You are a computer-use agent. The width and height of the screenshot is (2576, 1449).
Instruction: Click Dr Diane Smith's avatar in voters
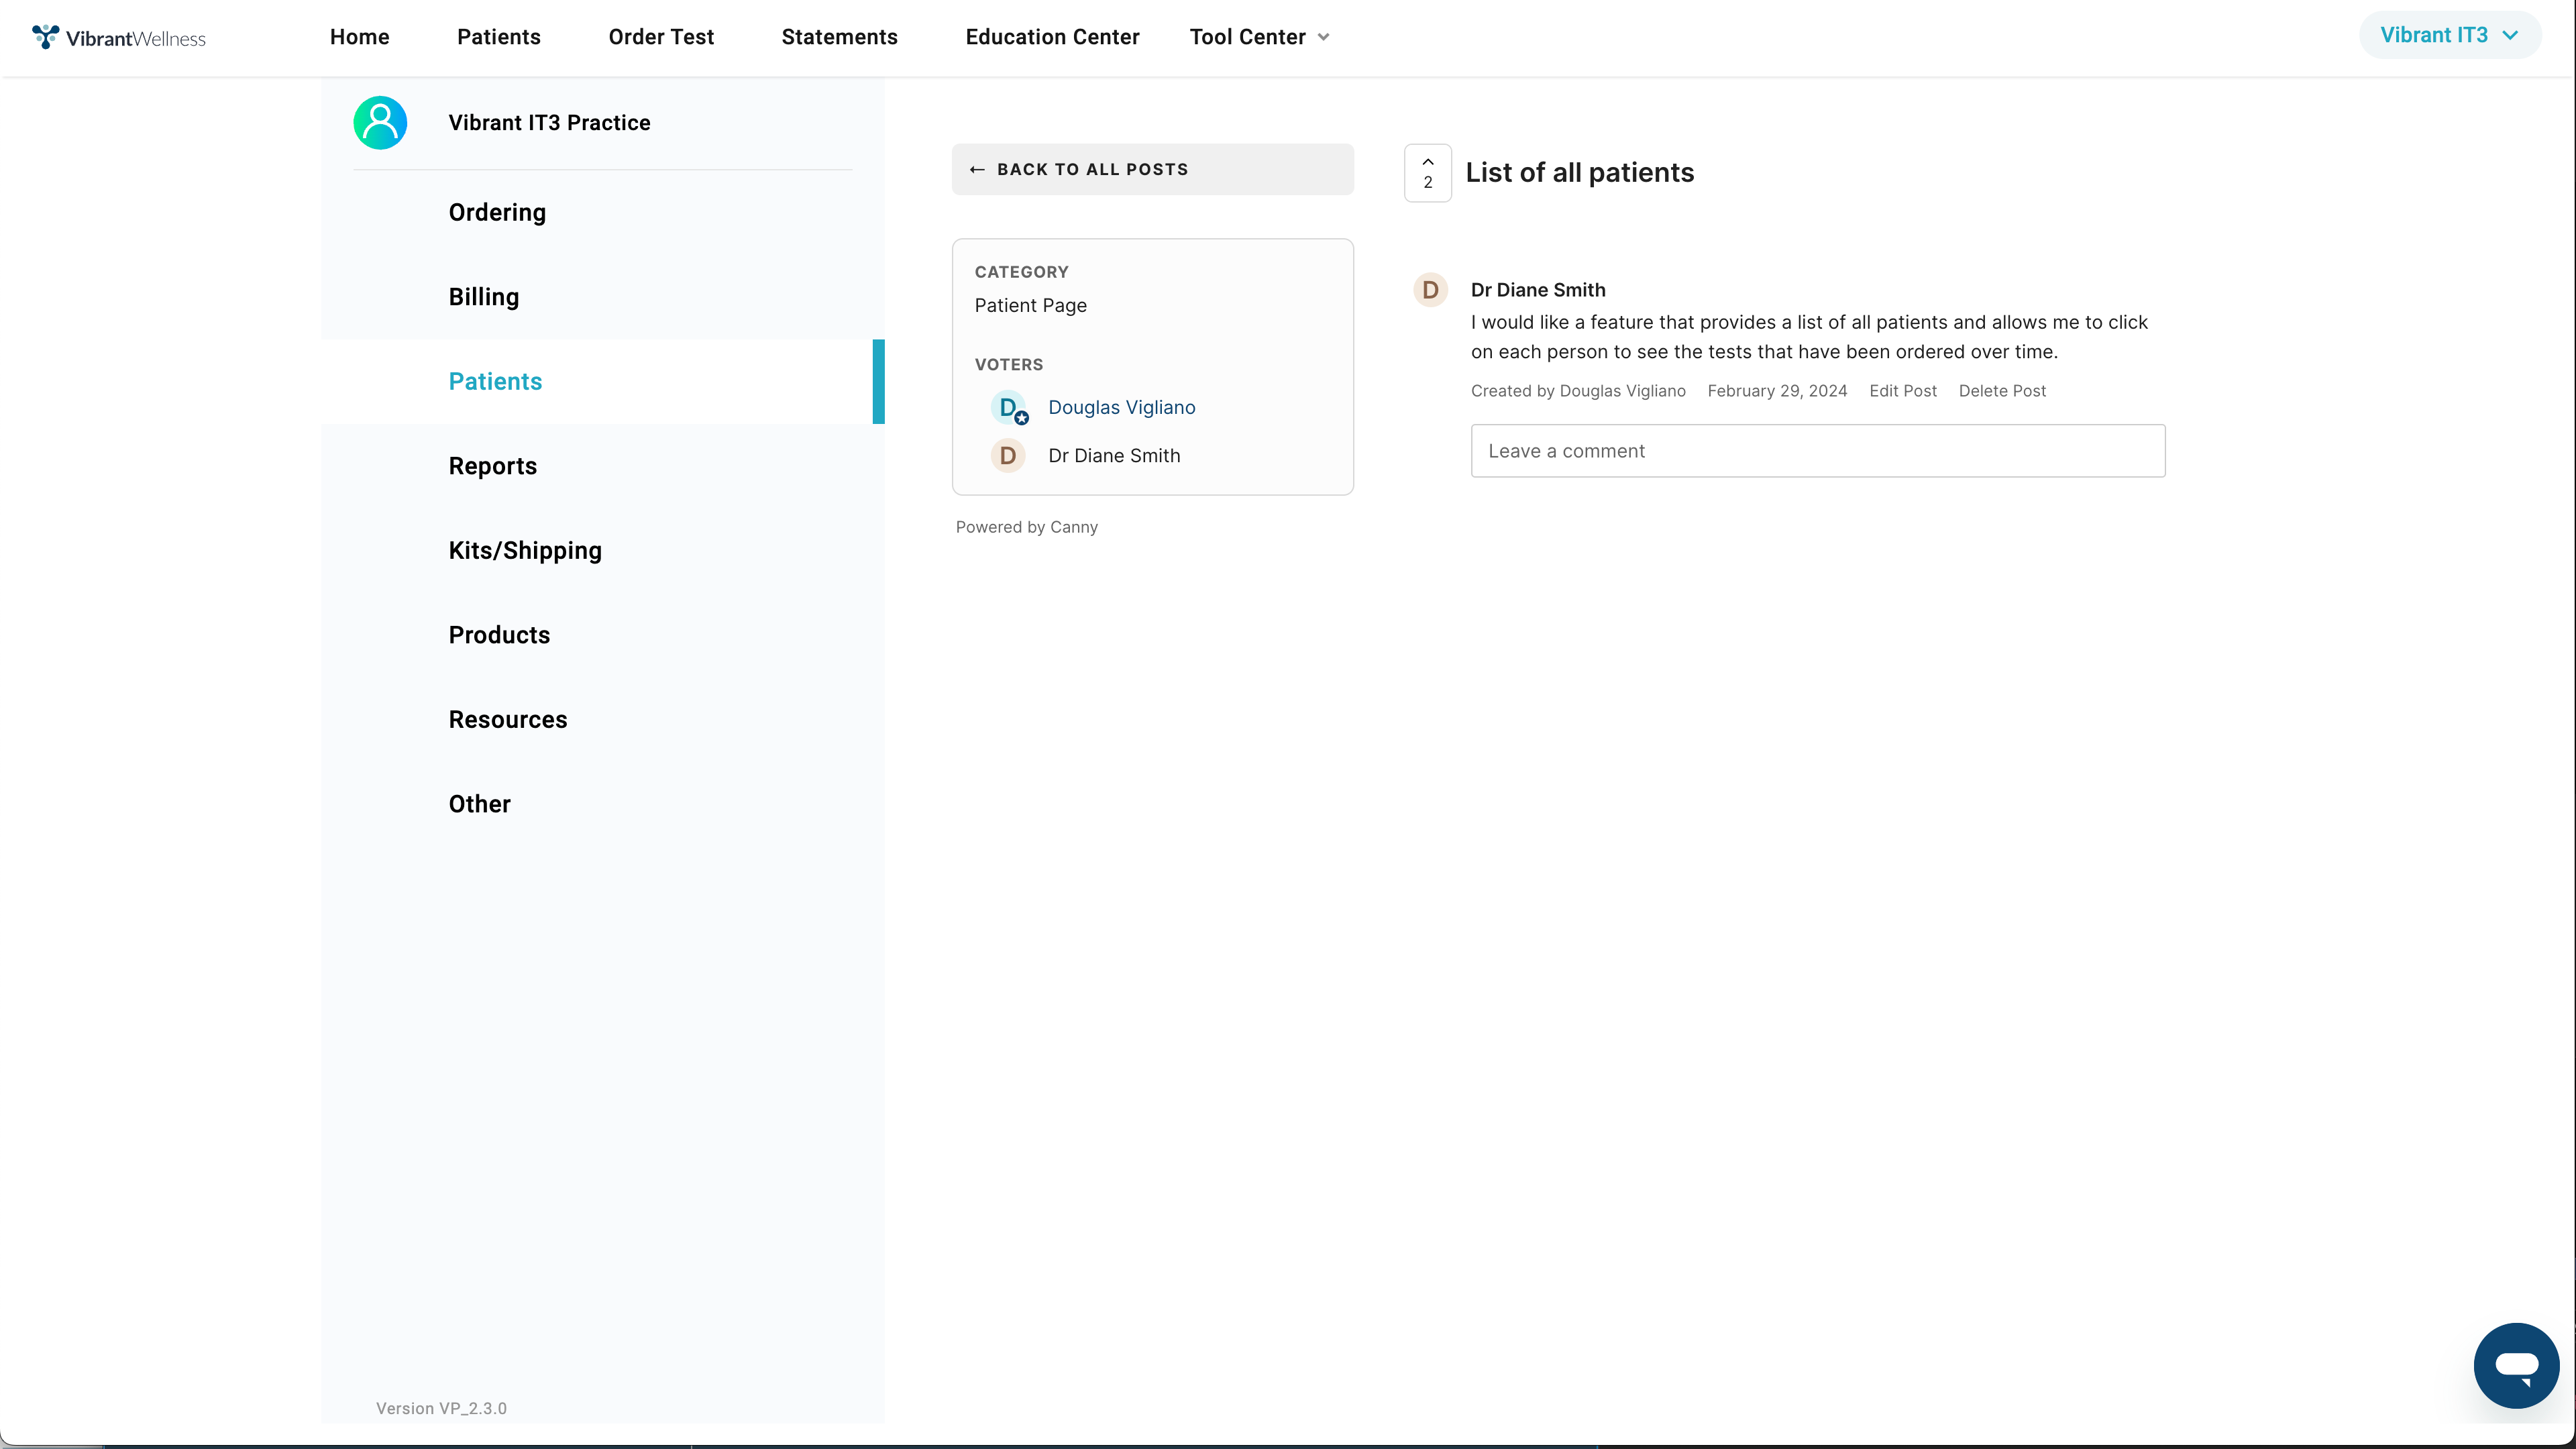pyautogui.click(x=1008, y=456)
